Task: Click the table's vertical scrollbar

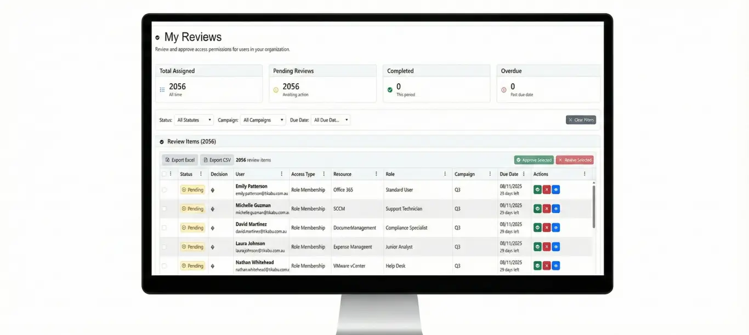Action: 594,206
